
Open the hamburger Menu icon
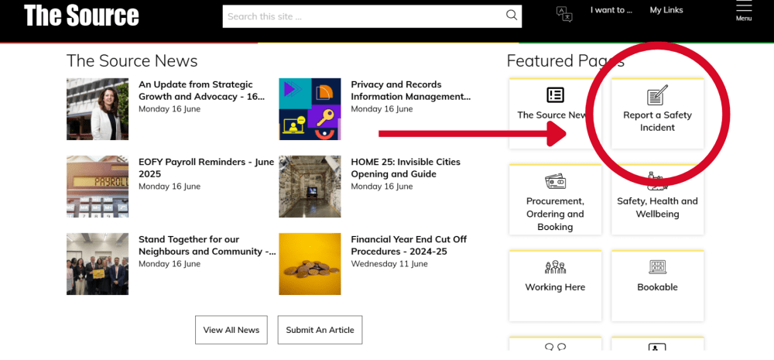[744, 8]
